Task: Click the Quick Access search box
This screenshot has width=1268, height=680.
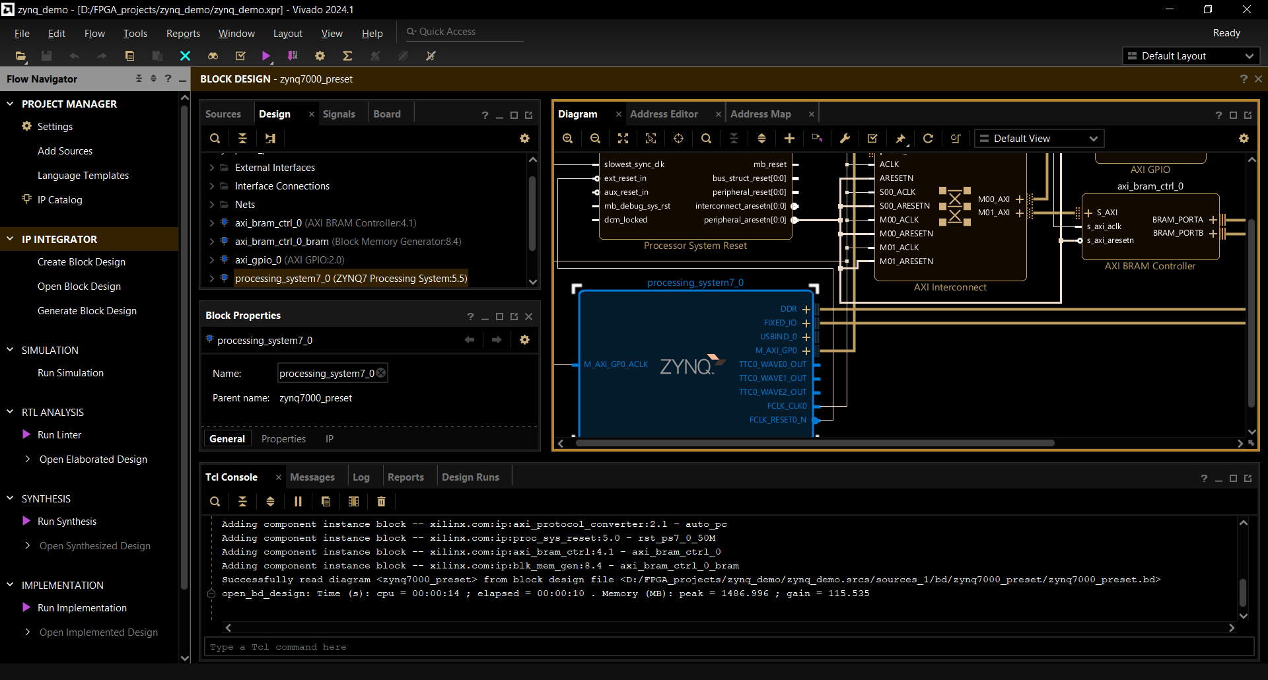Action: pos(464,32)
